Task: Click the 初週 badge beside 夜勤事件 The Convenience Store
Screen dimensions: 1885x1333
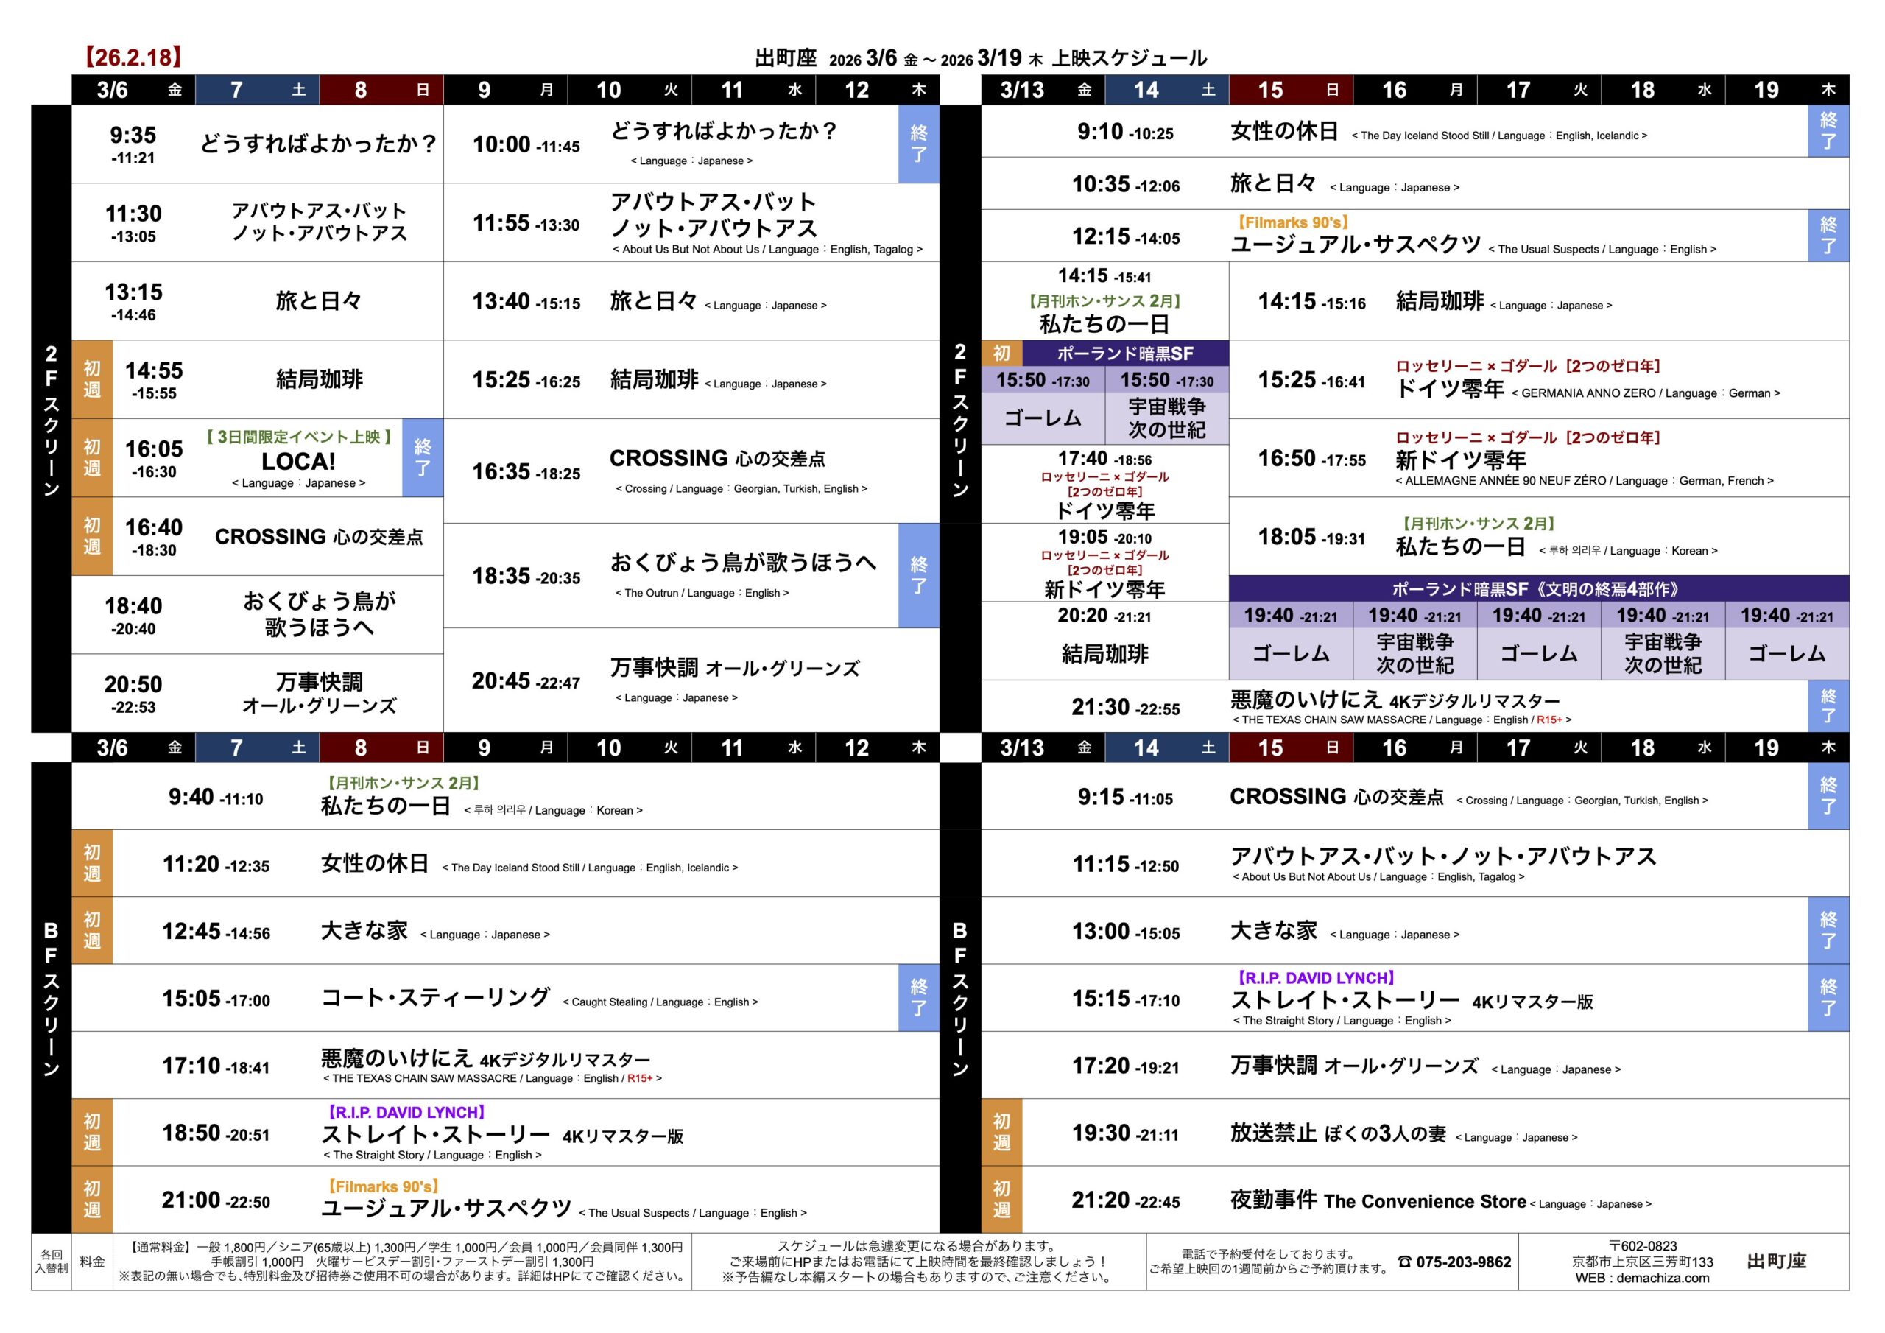Action: (1001, 1199)
